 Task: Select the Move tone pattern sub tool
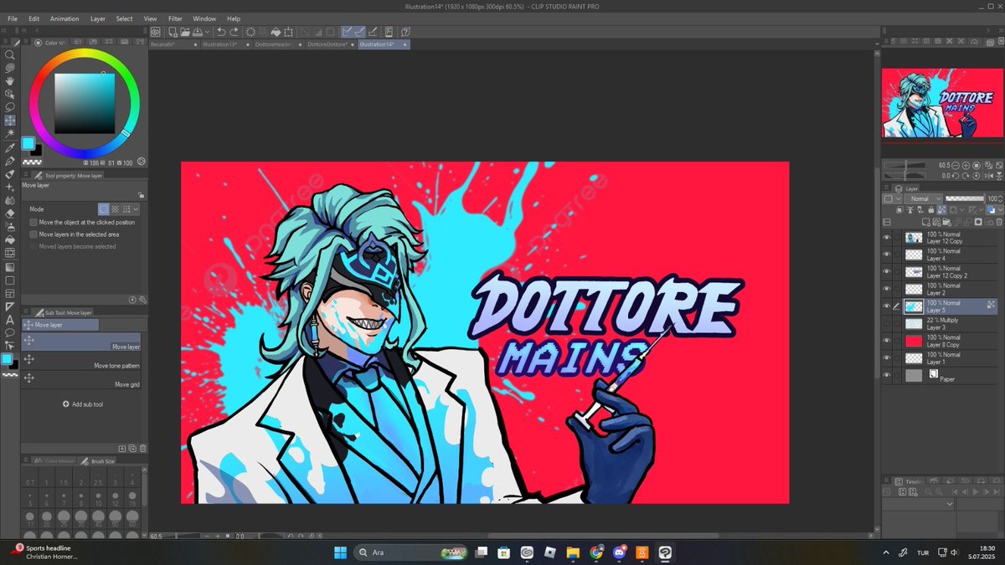(81, 361)
